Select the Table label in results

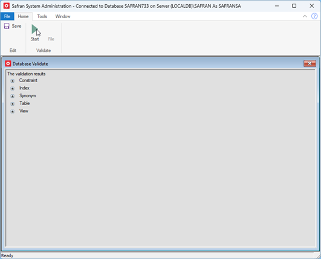(25, 103)
